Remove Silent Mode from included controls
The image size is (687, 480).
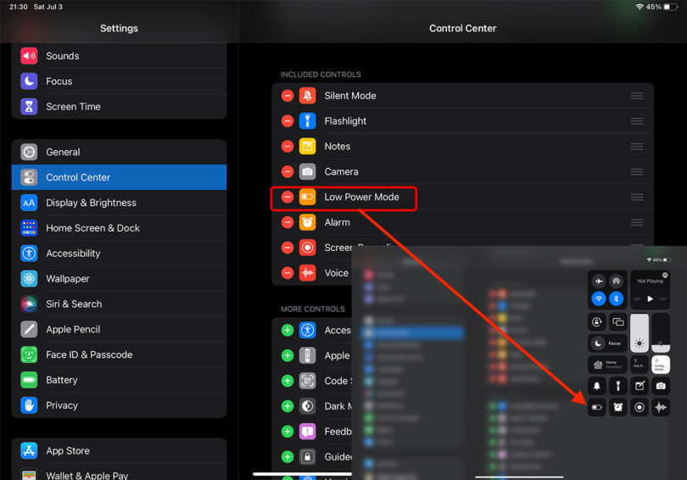point(288,96)
